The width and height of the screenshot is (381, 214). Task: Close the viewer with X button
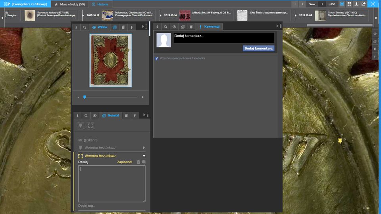pos(373,4)
